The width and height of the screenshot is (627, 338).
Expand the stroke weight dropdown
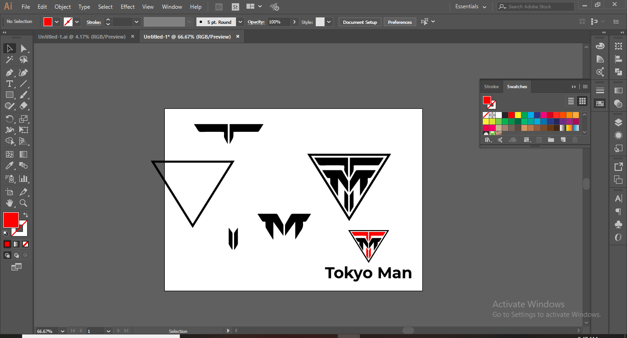pyautogui.click(x=136, y=22)
